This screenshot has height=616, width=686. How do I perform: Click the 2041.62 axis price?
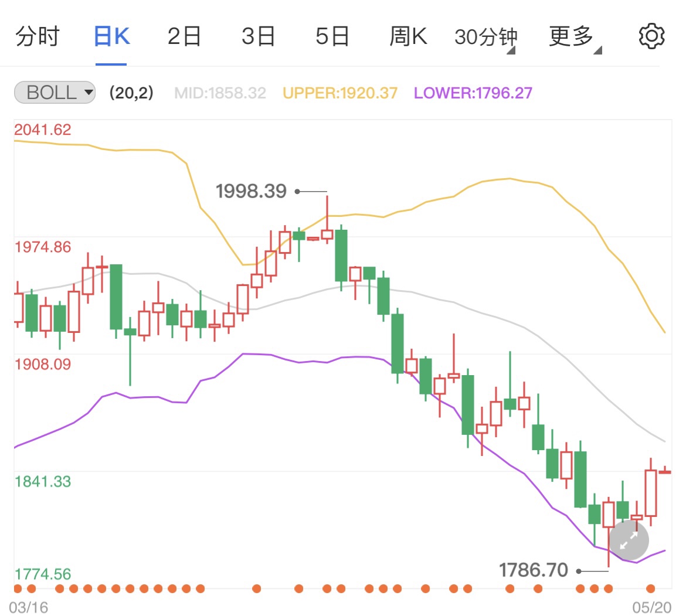42,130
